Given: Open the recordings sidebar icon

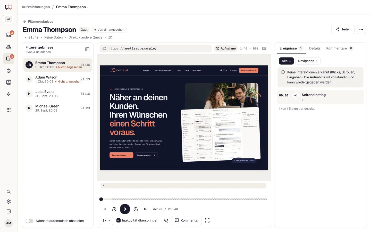Looking at the screenshot, I should [x=9, y=59].
